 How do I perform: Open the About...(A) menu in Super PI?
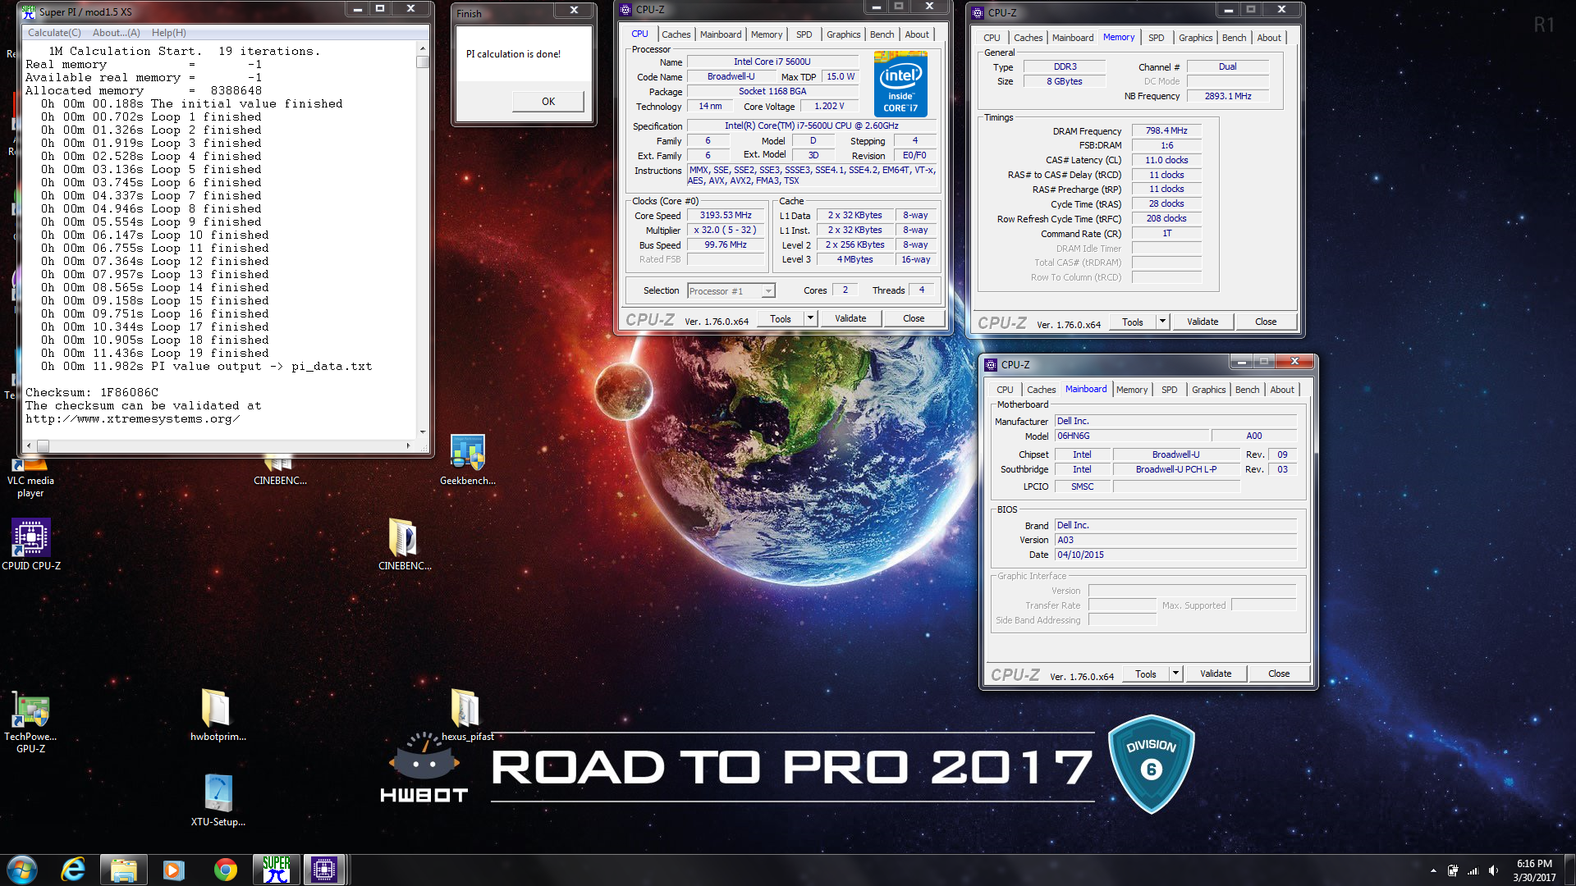click(x=116, y=33)
